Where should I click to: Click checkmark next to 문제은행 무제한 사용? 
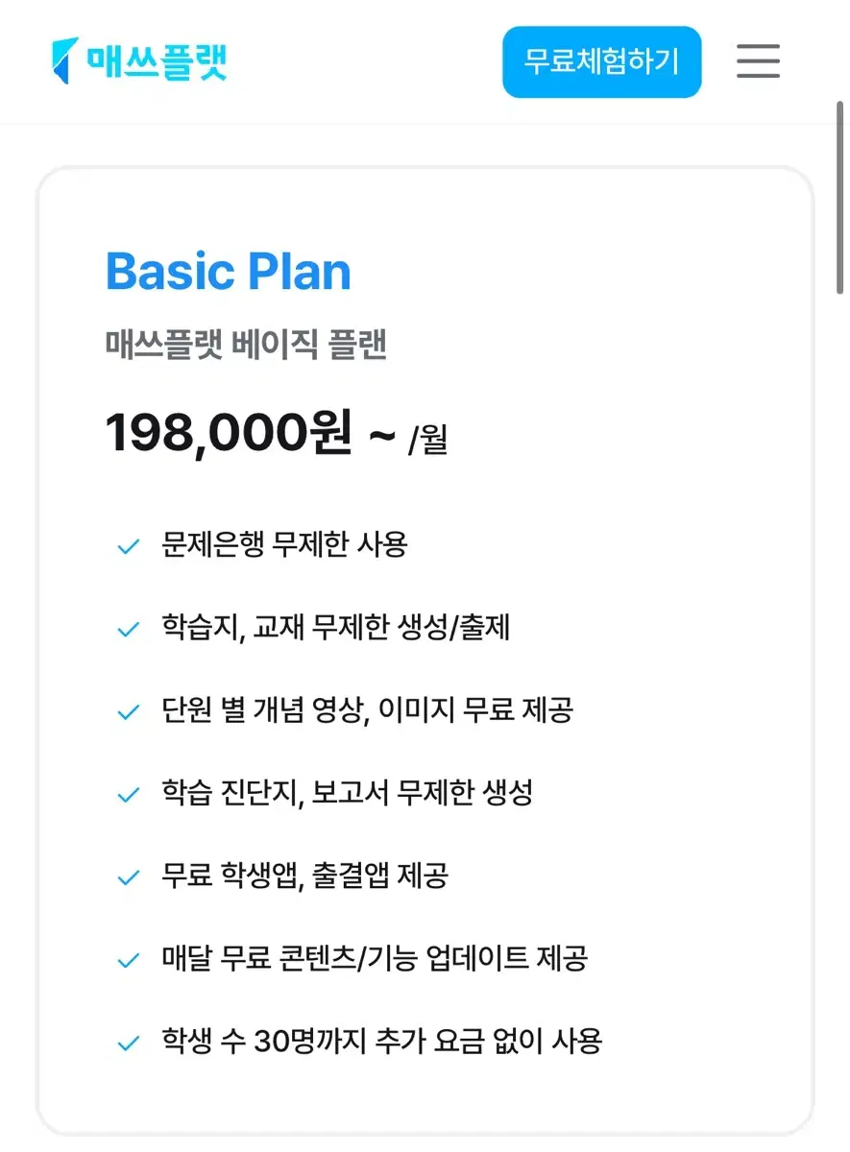[128, 547]
